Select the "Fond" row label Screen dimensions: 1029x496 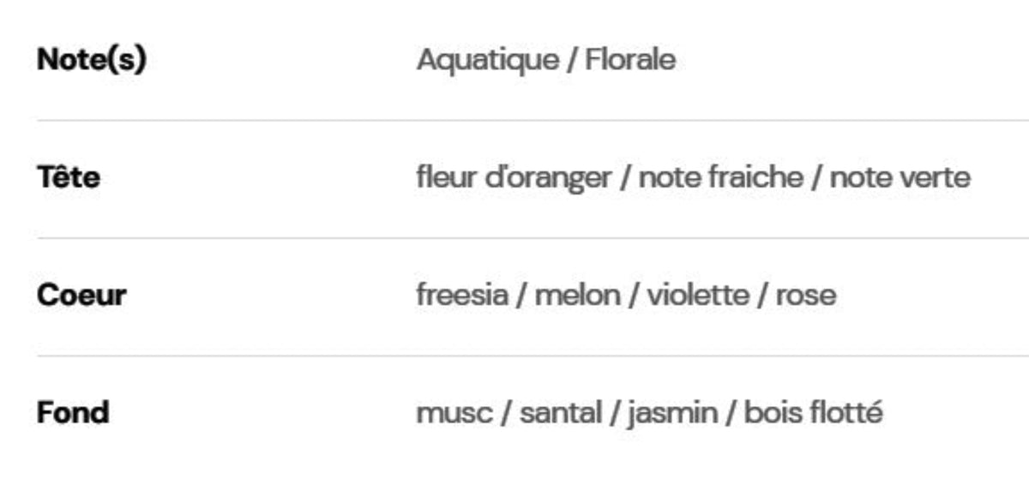coord(73,413)
